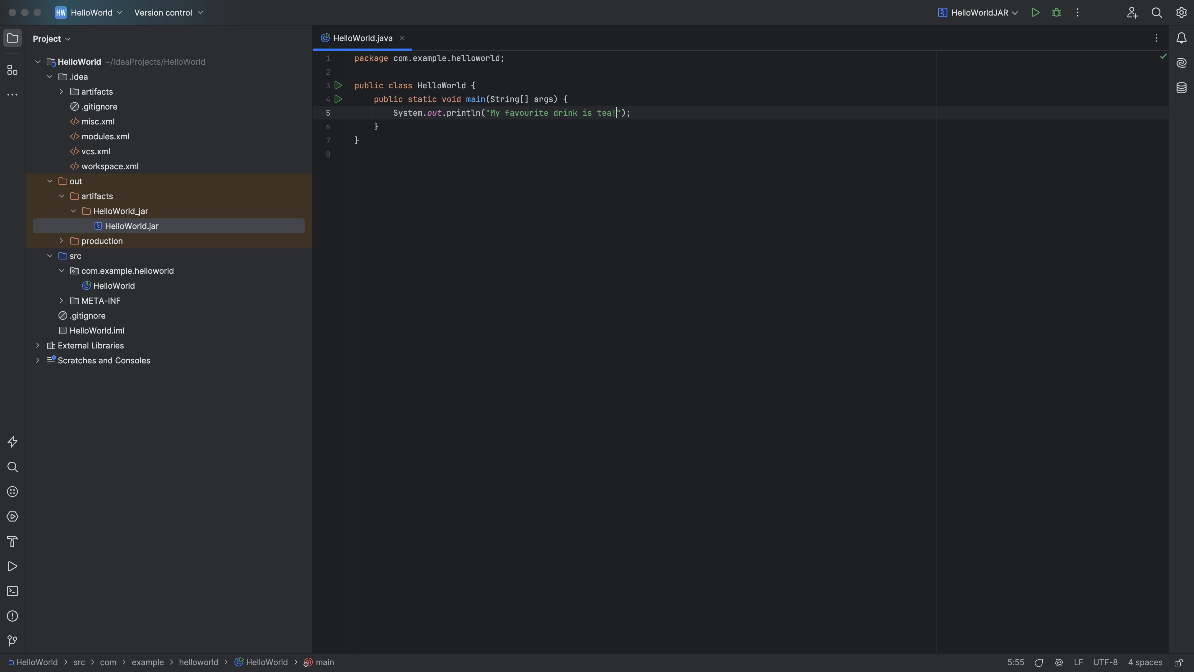Toggle the read-only lock in status bar
The height and width of the screenshot is (672, 1194).
tap(1179, 662)
